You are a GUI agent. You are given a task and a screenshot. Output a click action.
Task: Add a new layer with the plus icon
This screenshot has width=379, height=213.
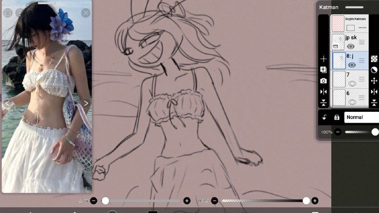324,59
